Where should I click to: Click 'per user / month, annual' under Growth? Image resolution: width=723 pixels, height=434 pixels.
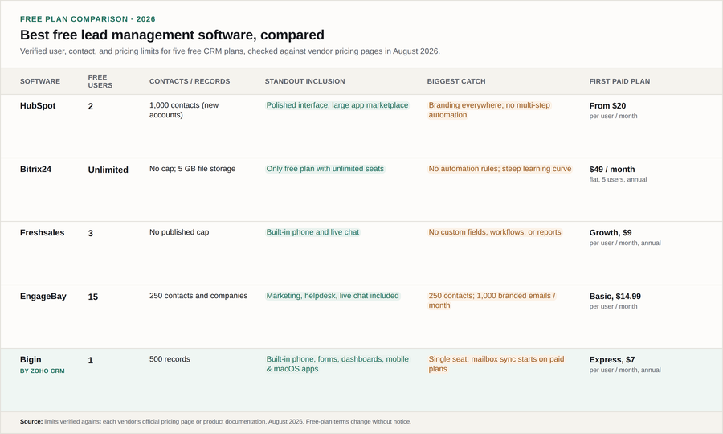(x=625, y=243)
